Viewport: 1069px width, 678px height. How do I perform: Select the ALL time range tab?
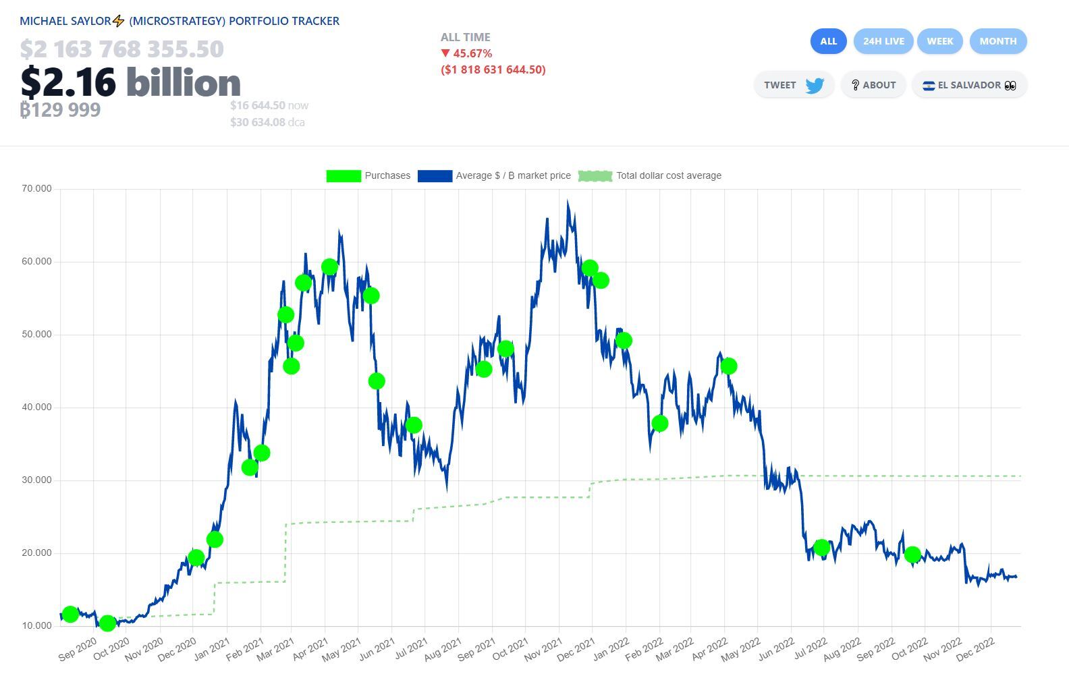point(828,41)
